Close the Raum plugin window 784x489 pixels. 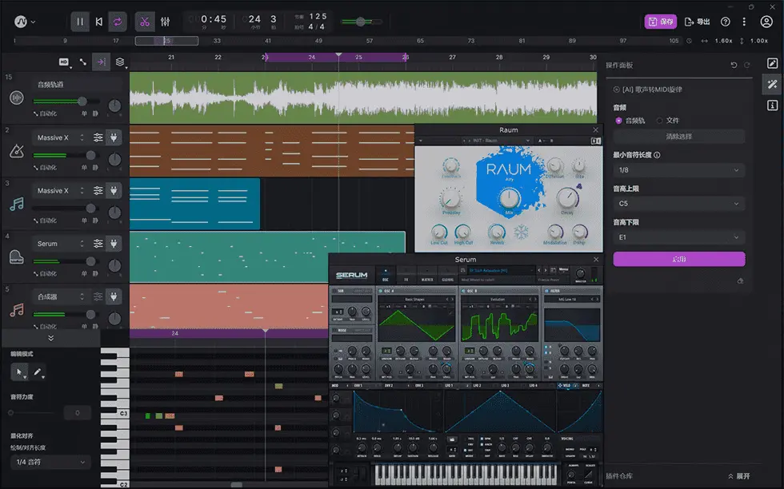(x=595, y=130)
